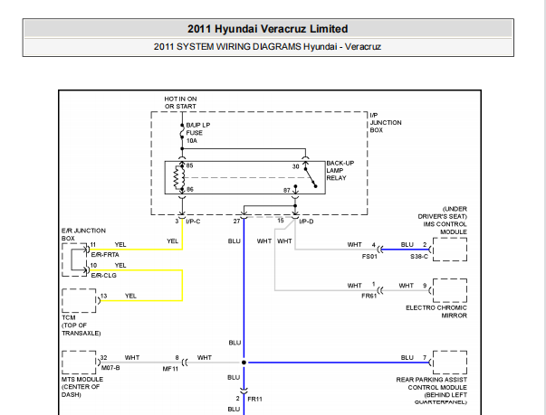This screenshot has width=546, height=415.
Task: Click the 'BLU' label below pin 27
Action: tap(234, 241)
